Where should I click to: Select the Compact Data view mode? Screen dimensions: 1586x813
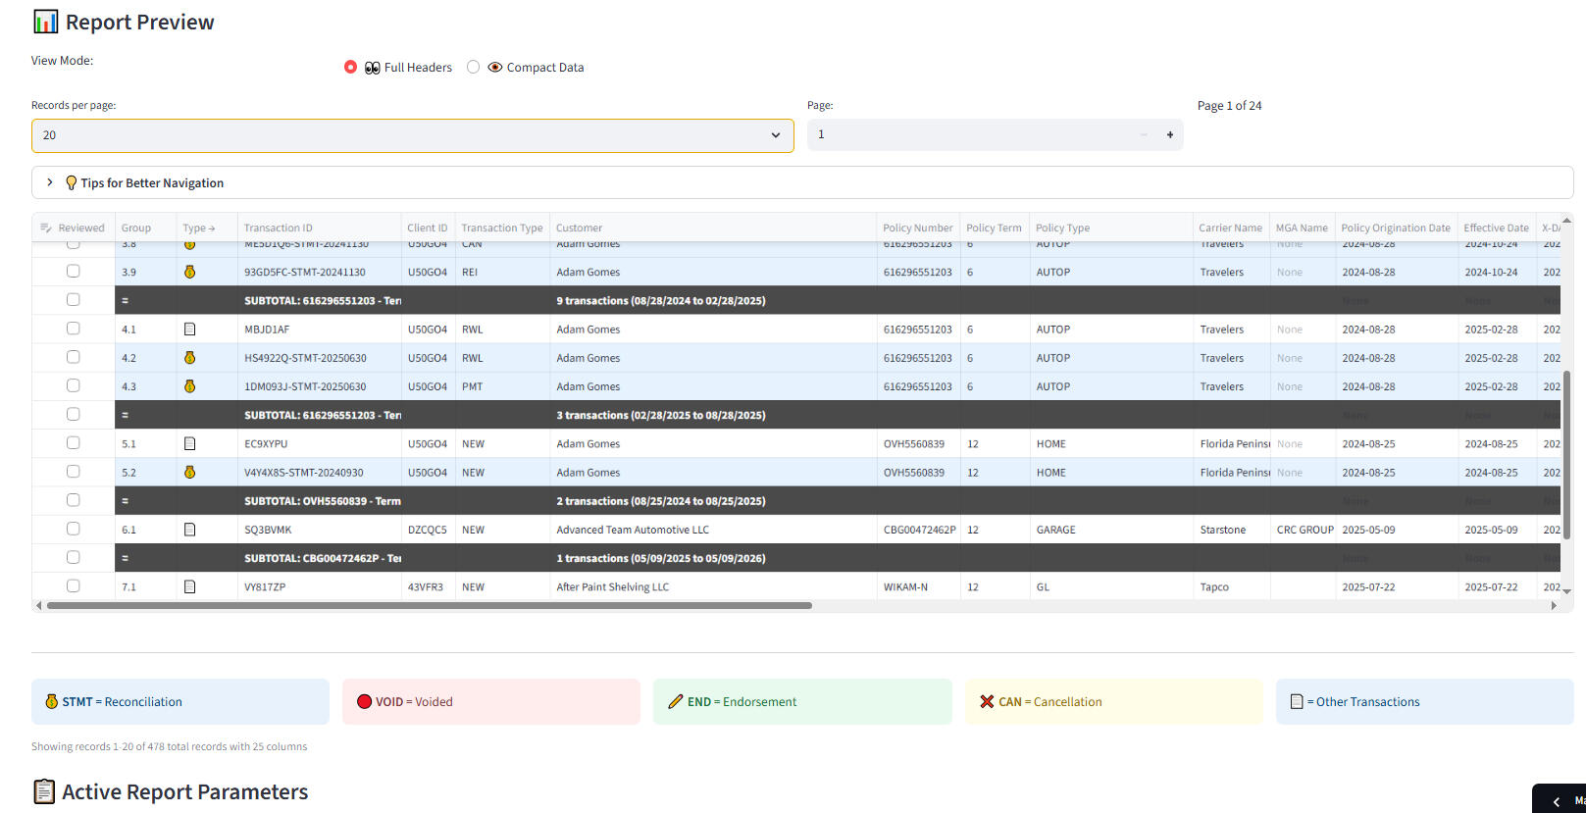(x=474, y=67)
